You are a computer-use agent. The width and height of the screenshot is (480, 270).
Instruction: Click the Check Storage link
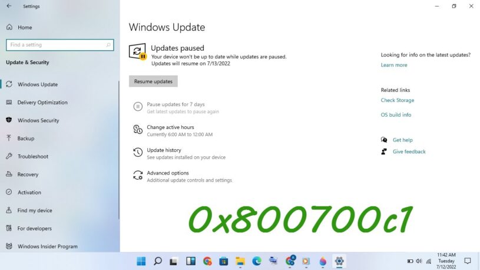click(397, 100)
